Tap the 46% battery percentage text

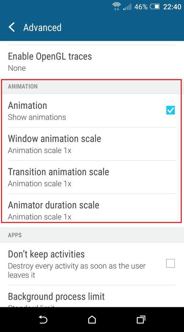coord(141,7)
